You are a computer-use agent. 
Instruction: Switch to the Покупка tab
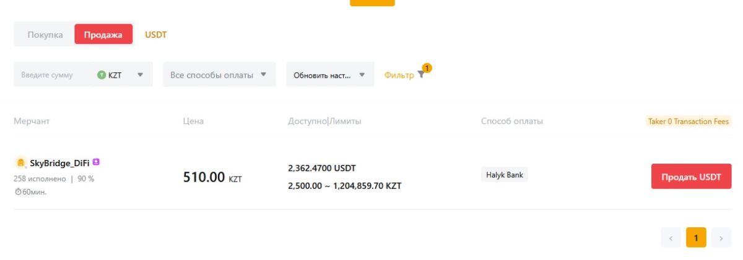(x=45, y=35)
